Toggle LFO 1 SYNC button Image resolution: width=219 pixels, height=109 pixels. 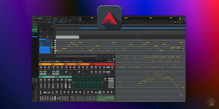coord(45,71)
